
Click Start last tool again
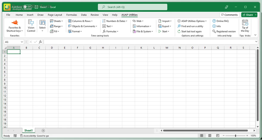click(x=189, y=31)
